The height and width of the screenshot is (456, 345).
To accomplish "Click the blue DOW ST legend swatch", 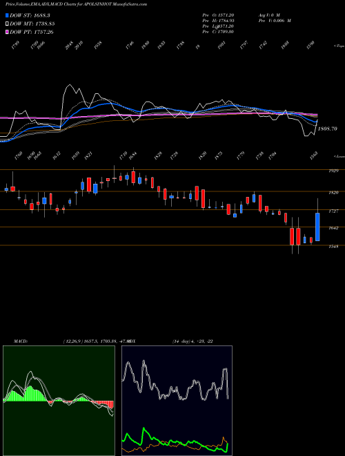I will pos(7,15).
